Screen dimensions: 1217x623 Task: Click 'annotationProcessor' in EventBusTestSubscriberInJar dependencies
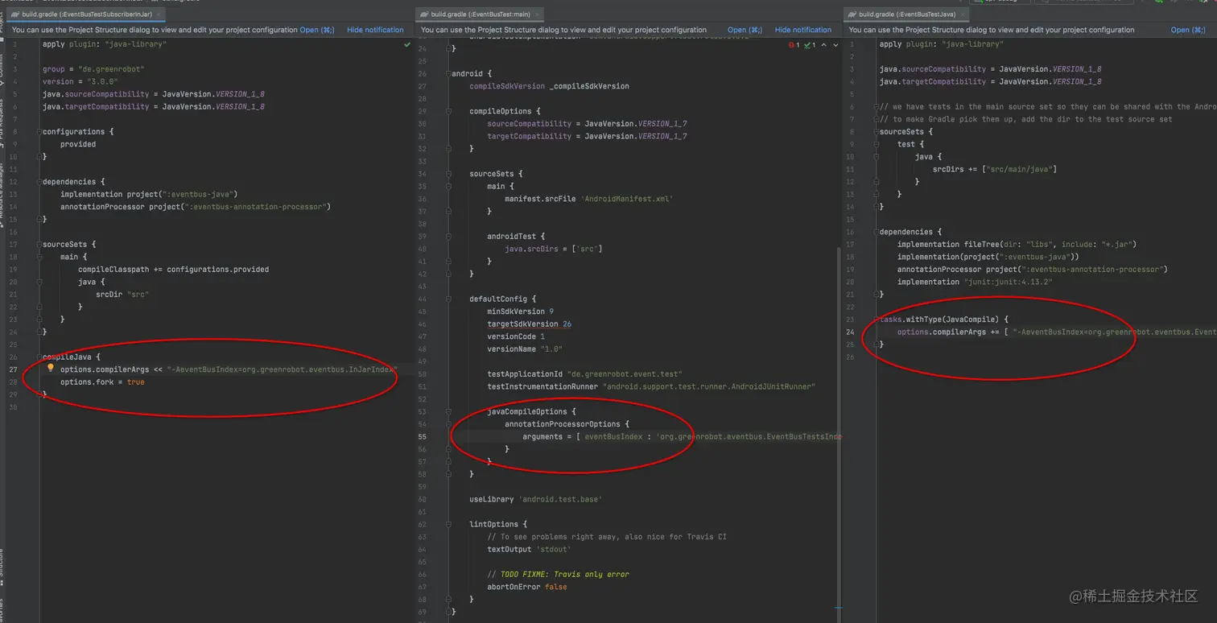click(x=102, y=207)
